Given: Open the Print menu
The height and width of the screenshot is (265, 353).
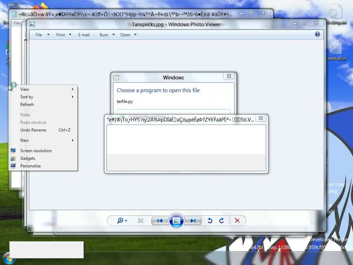Looking at the screenshot, I should click(61, 35).
